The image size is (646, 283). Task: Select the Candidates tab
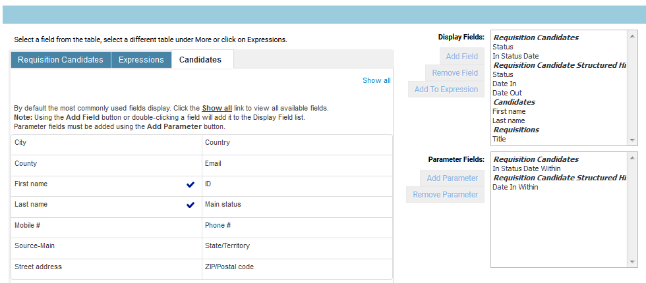click(200, 60)
